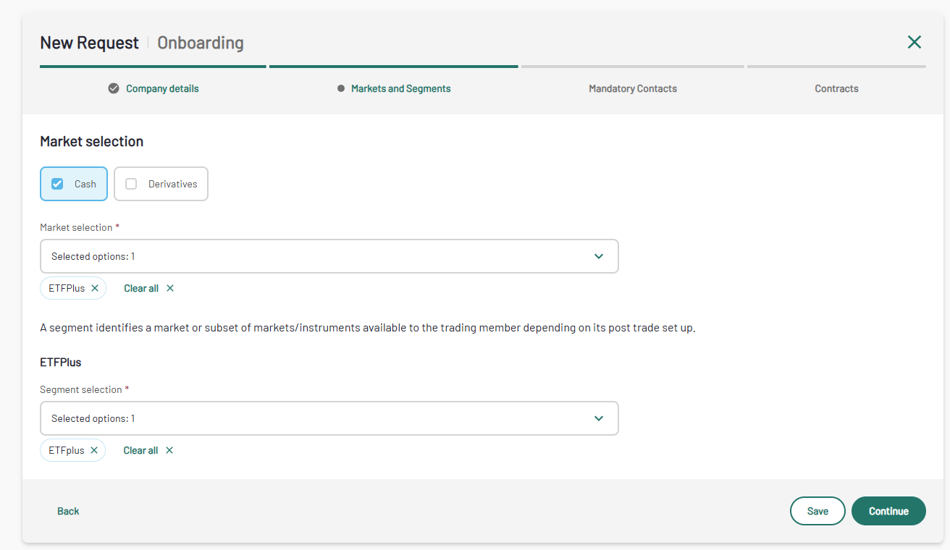
Task: Click the Onboarding subtitle text
Action: 201,43
